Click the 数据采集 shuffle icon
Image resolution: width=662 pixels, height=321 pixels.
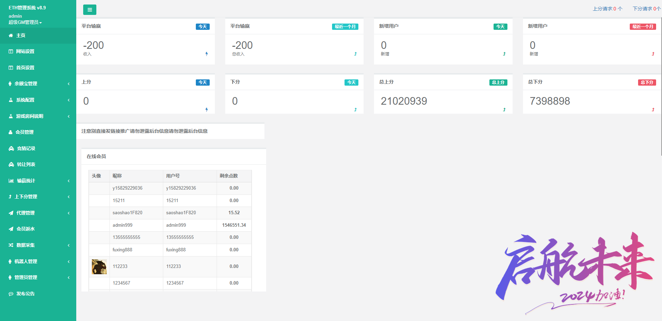(11, 245)
